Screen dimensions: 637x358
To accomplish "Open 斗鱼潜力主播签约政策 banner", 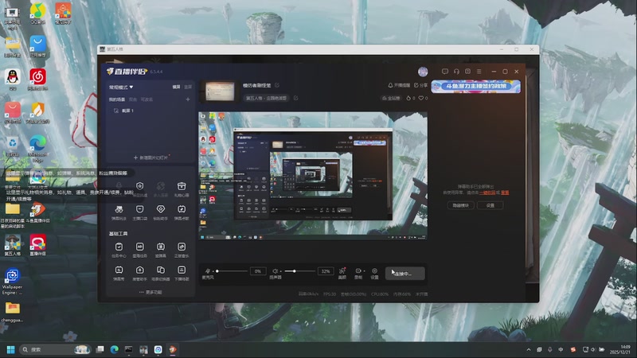I will click(475, 87).
